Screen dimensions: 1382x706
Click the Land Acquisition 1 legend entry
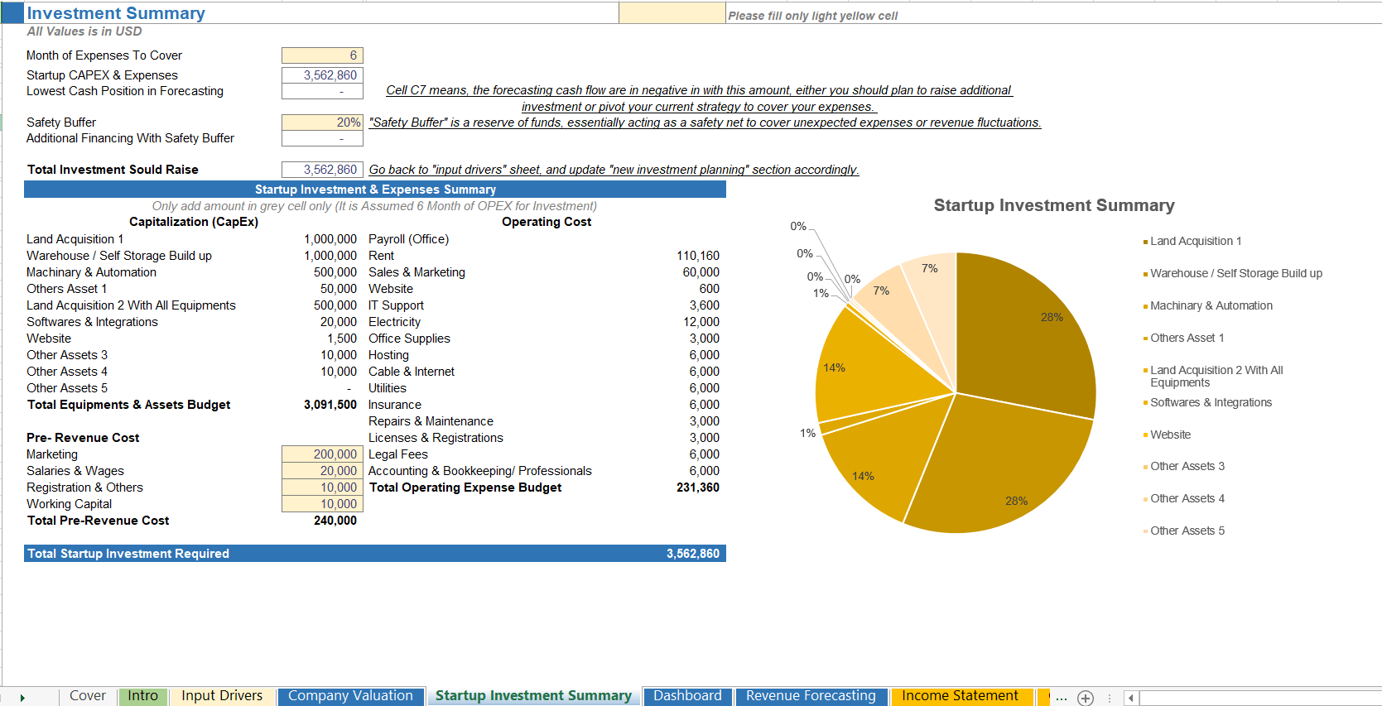click(x=1195, y=241)
